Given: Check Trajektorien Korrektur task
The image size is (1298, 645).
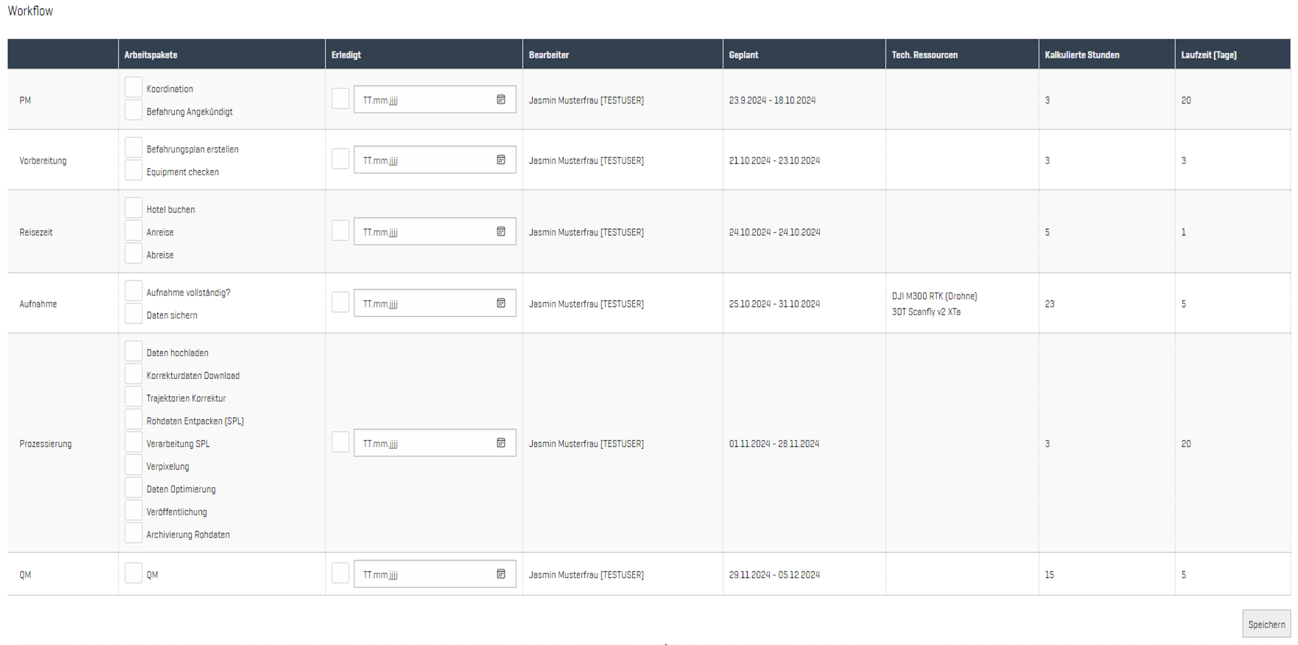Looking at the screenshot, I should point(133,397).
